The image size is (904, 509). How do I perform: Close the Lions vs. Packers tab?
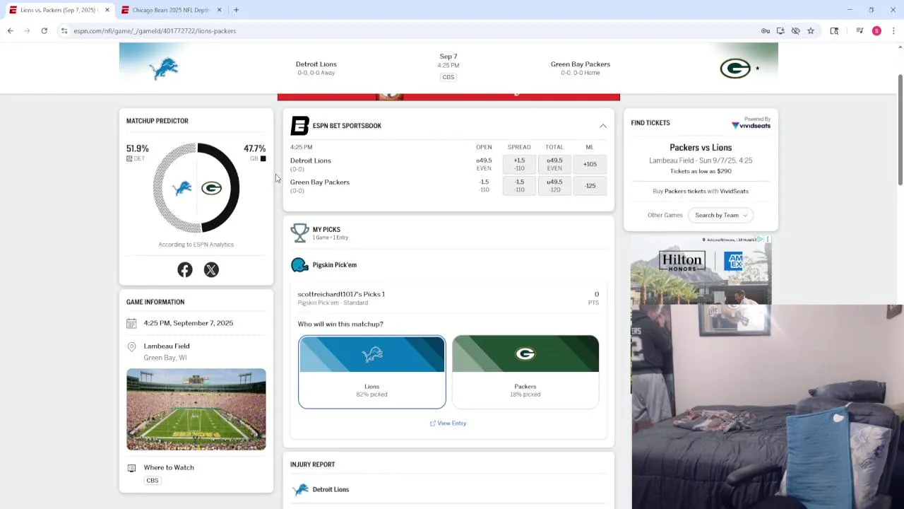107,10
